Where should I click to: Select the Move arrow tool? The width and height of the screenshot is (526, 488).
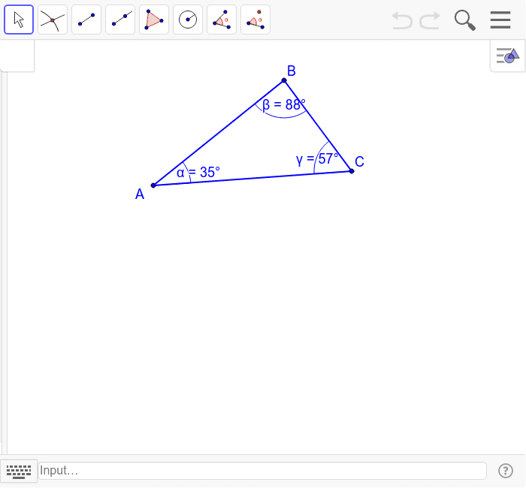pos(19,20)
